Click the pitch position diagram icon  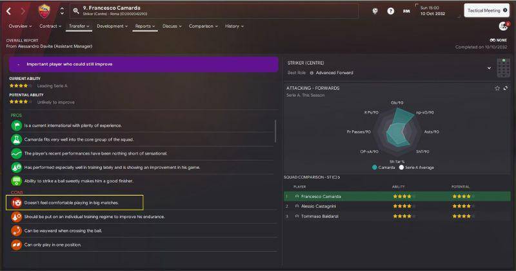pyautogui.click(x=504, y=68)
